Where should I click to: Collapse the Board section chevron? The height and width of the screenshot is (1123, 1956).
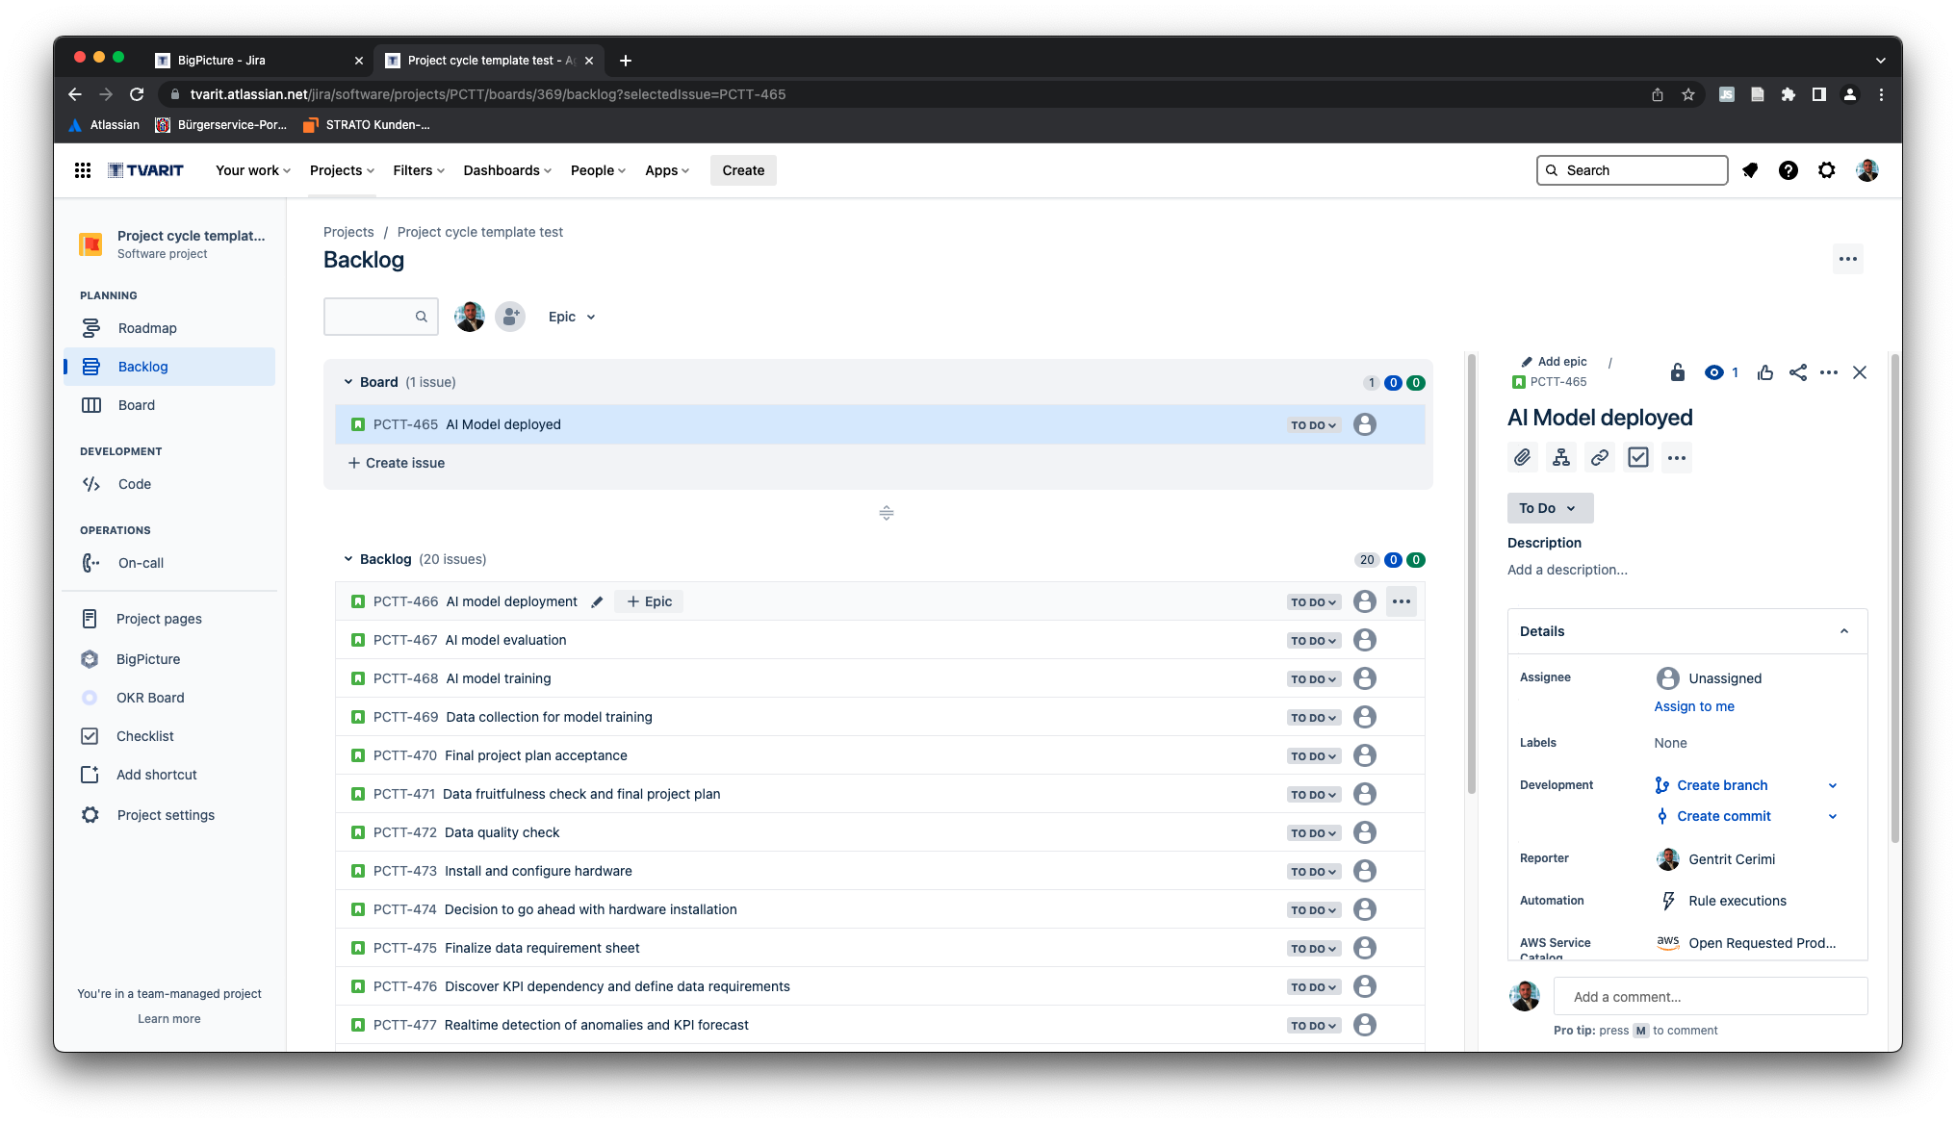[x=348, y=382]
